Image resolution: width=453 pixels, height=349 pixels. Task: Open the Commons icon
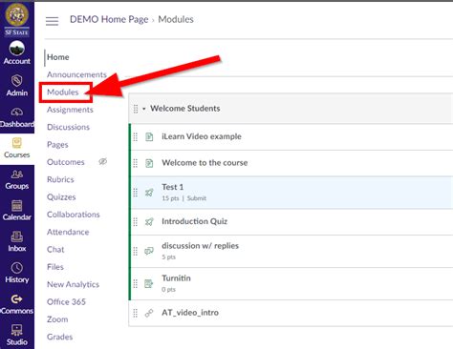[17, 299]
